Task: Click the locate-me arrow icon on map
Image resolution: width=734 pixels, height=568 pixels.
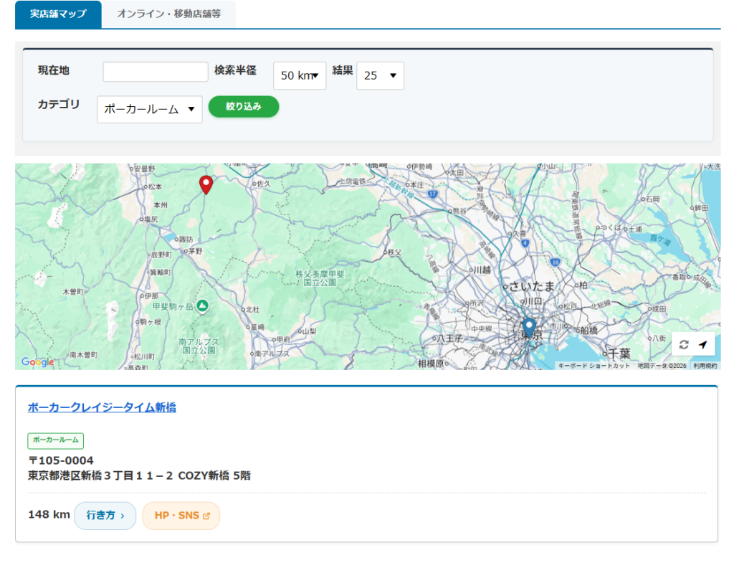Action: point(703,345)
